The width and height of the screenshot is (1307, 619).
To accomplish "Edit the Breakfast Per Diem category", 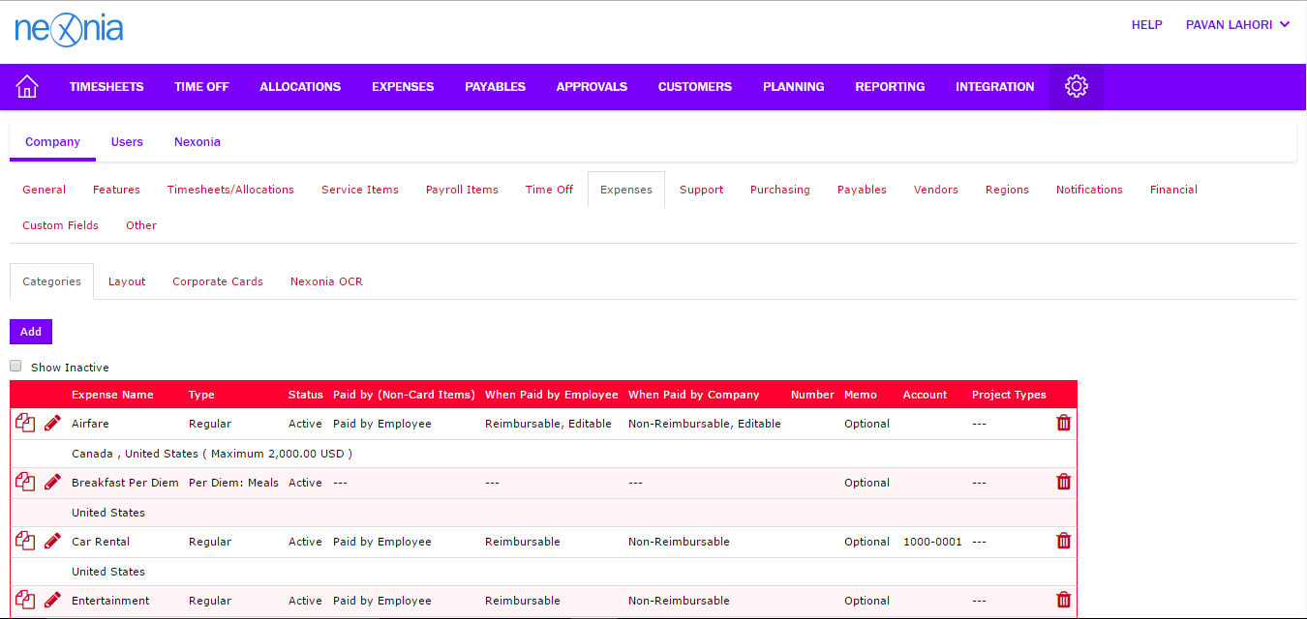I will [x=52, y=483].
